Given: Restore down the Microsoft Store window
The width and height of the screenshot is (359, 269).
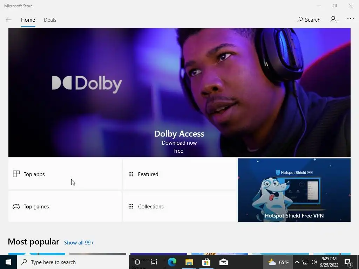Looking at the screenshot, I should (x=335, y=6).
